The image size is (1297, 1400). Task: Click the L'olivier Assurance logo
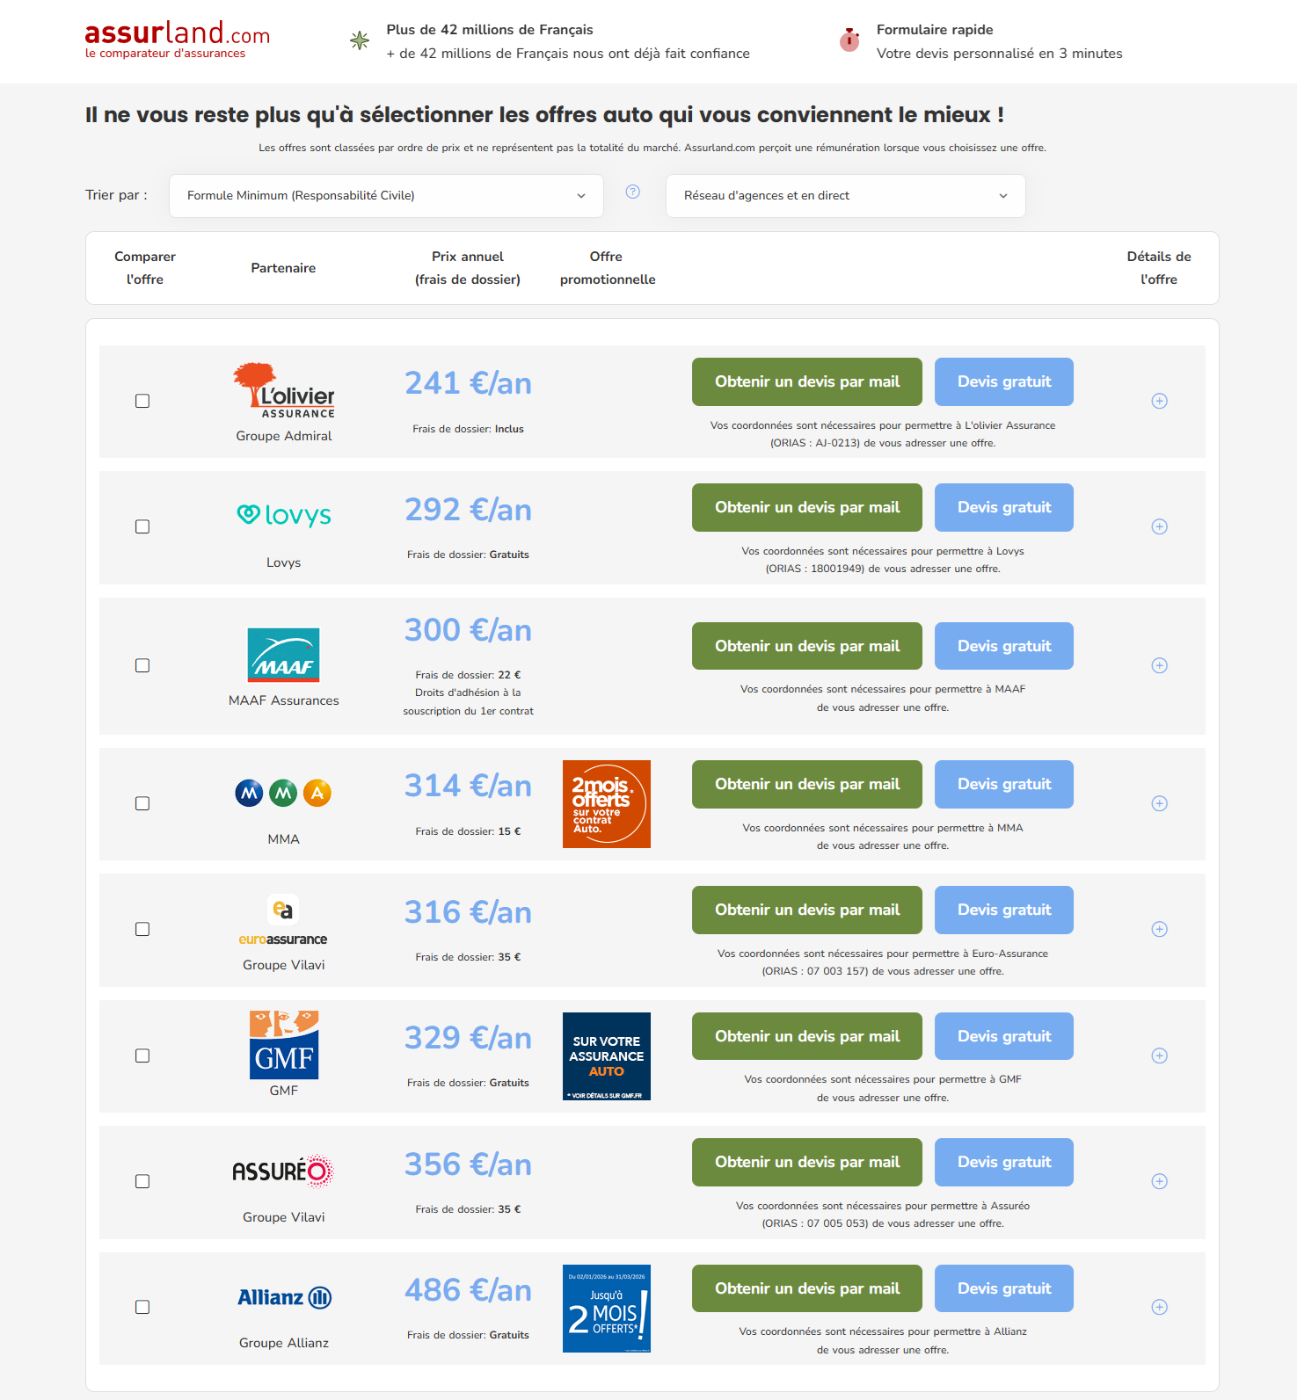point(284,391)
